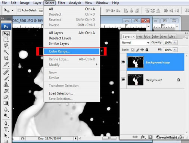Select the Background copy layer thumbnail
Screen dimensions: 189x143
pyautogui.click(x=135, y=62)
